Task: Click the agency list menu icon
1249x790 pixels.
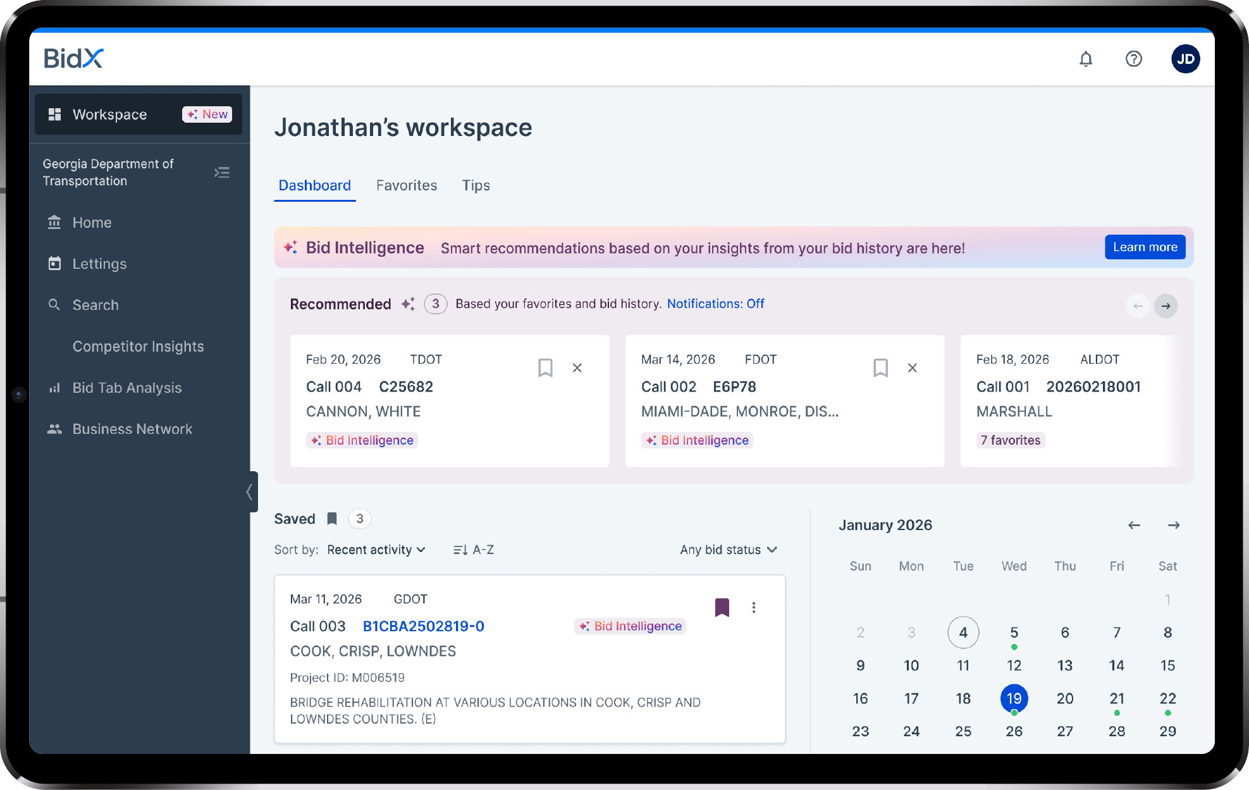Action: pyautogui.click(x=221, y=172)
